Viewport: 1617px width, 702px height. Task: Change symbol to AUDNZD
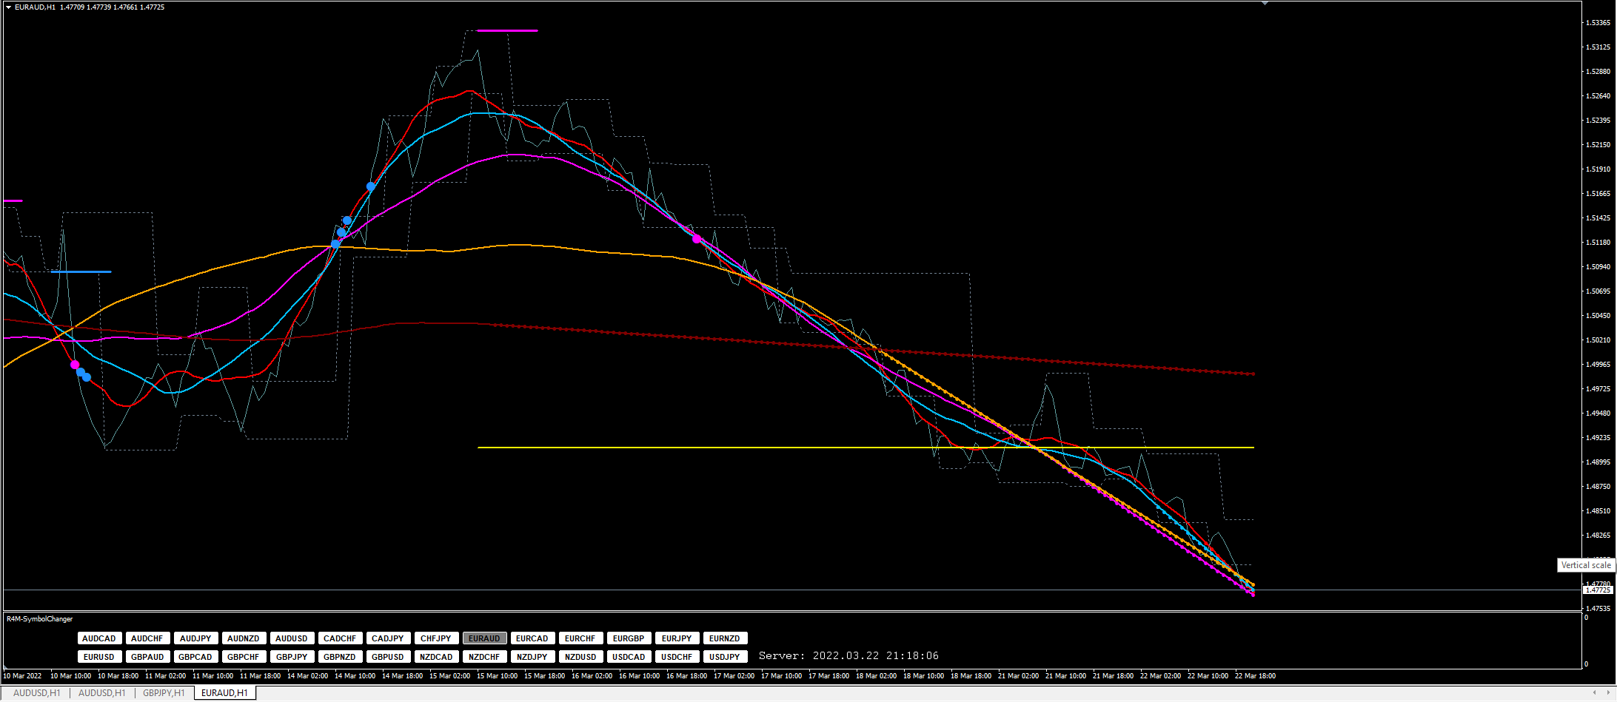pyautogui.click(x=244, y=638)
